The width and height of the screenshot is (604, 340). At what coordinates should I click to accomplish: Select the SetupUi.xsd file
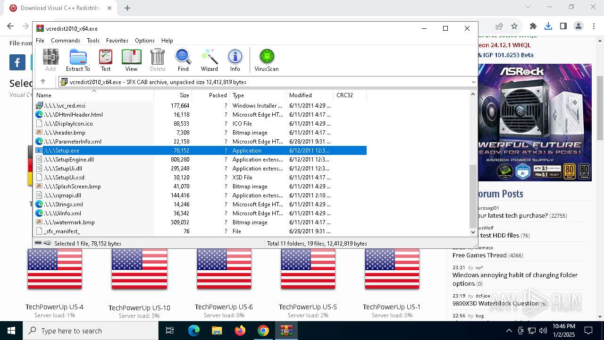point(200,178)
